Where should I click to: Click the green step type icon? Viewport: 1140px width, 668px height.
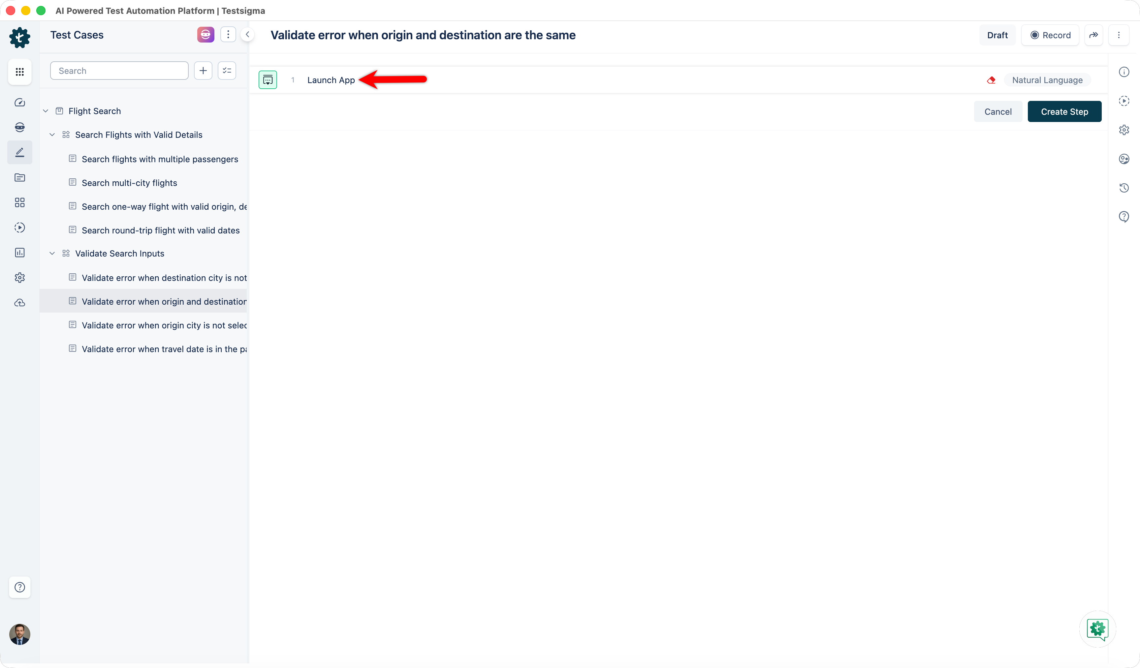coord(268,80)
